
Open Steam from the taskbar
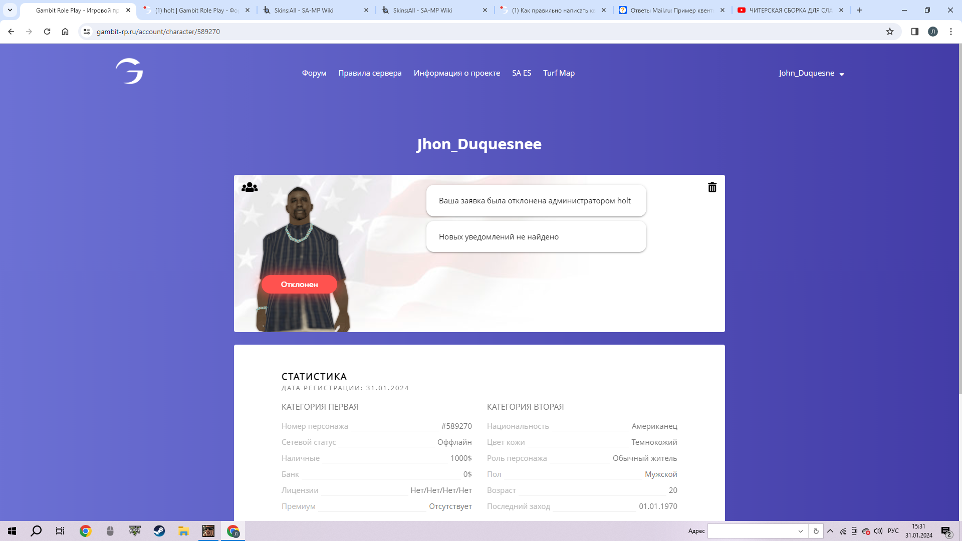159,531
